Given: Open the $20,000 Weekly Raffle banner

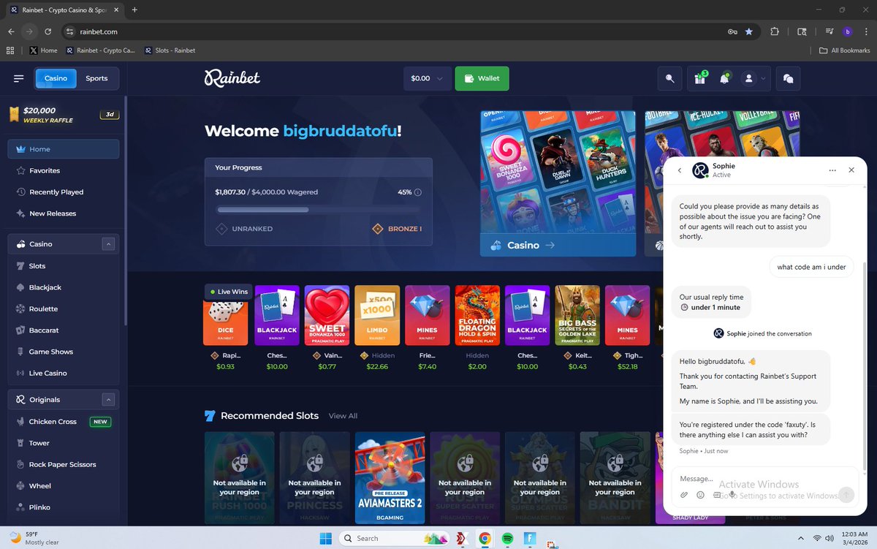Looking at the screenshot, I should click(64, 115).
